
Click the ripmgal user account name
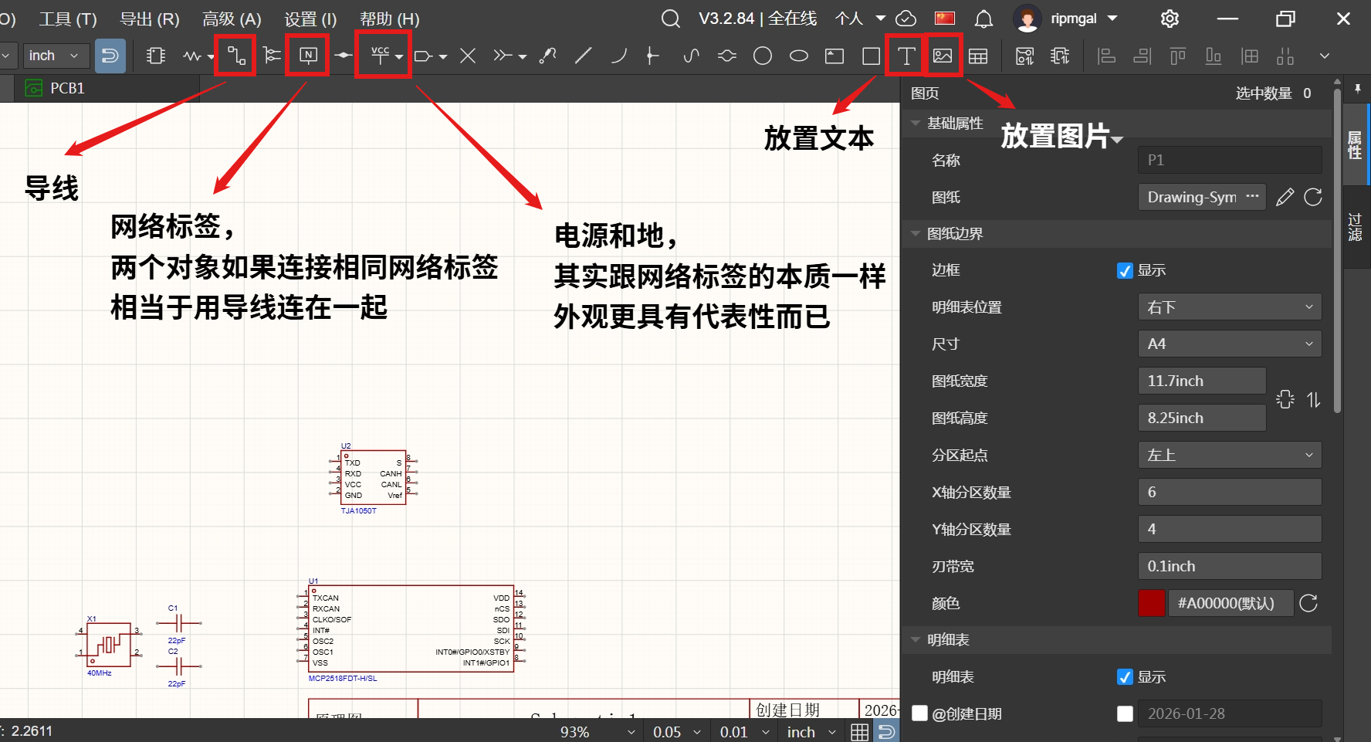(1073, 19)
